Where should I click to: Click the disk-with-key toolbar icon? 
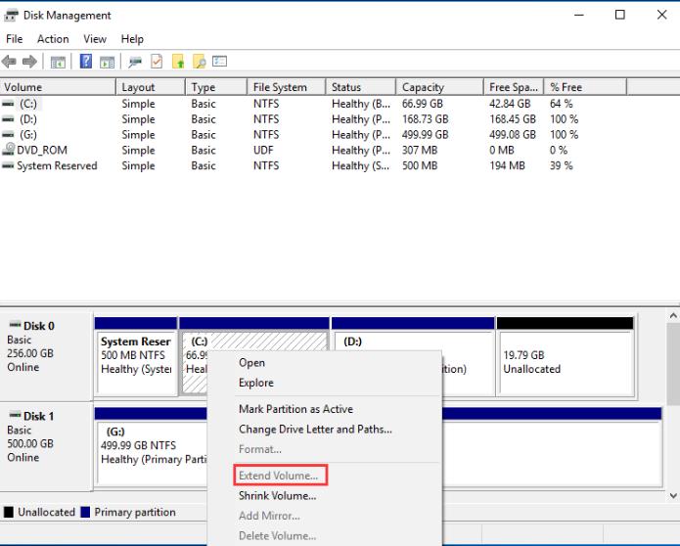point(135,62)
